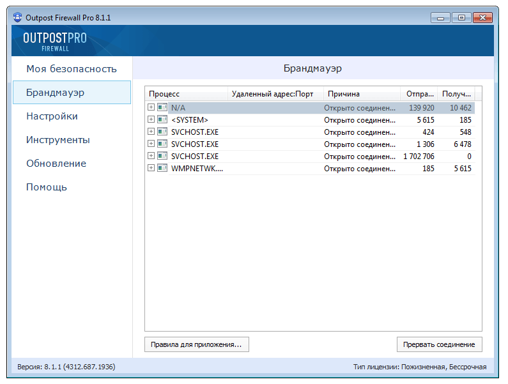Click the icon beside SVCHOST.EXE with 1 306 sent
Image resolution: width=508 pixels, height=384 pixels.
click(x=162, y=144)
